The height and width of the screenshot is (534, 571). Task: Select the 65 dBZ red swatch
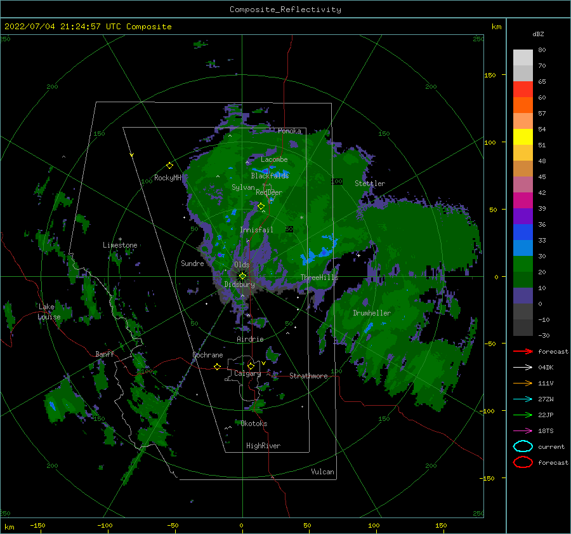(523, 90)
